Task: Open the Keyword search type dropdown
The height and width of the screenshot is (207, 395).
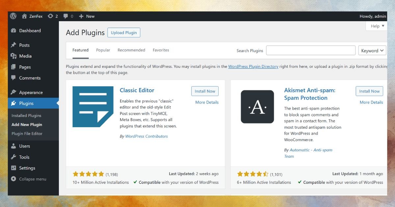Action: pyautogui.click(x=372, y=50)
